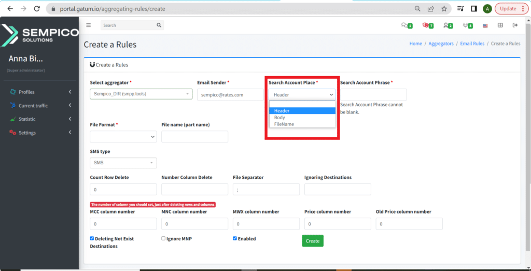The width and height of the screenshot is (531, 271).
Task: Click the Anna Bi... user name
Action: click(x=26, y=59)
